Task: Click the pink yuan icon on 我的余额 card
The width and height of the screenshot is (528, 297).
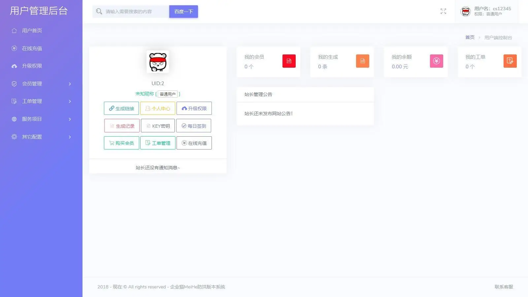Action: pos(436,61)
